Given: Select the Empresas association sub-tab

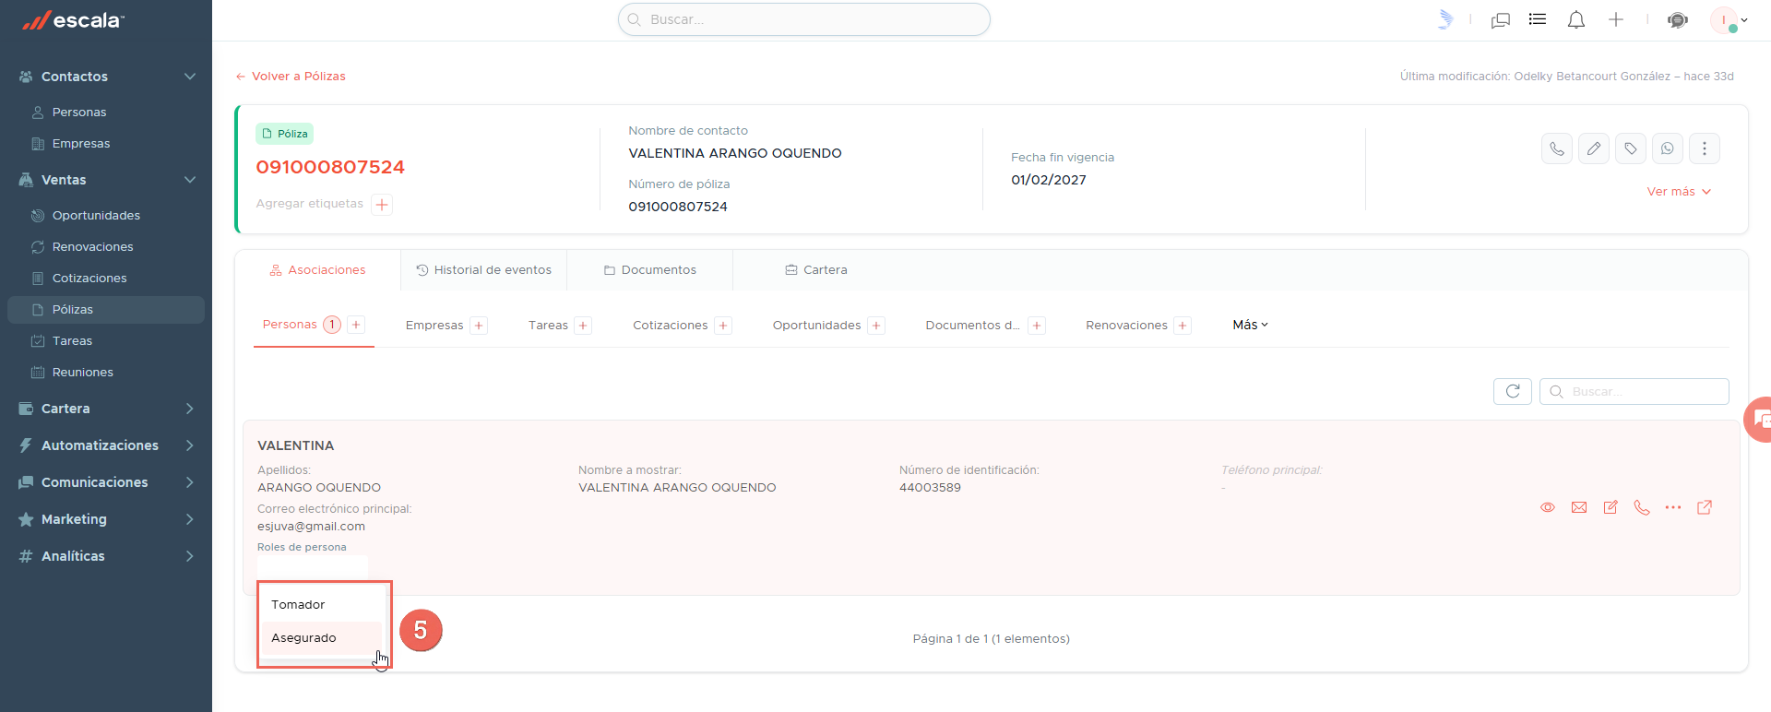Looking at the screenshot, I should pyautogui.click(x=434, y=326).
